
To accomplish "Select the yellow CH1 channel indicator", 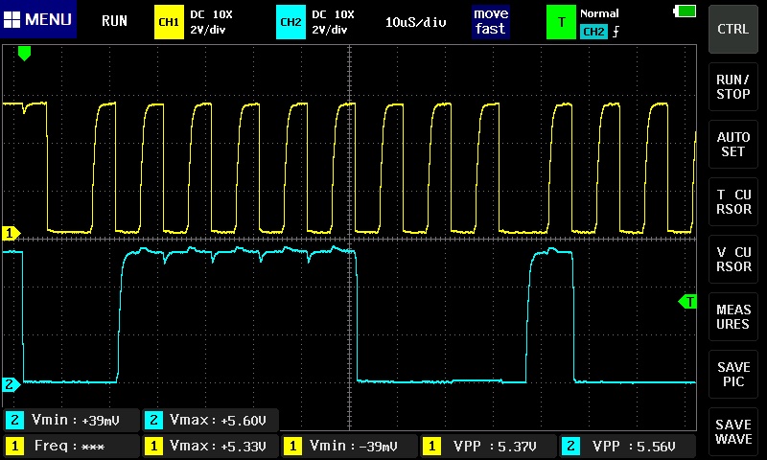I will click(x=169, y=22).
